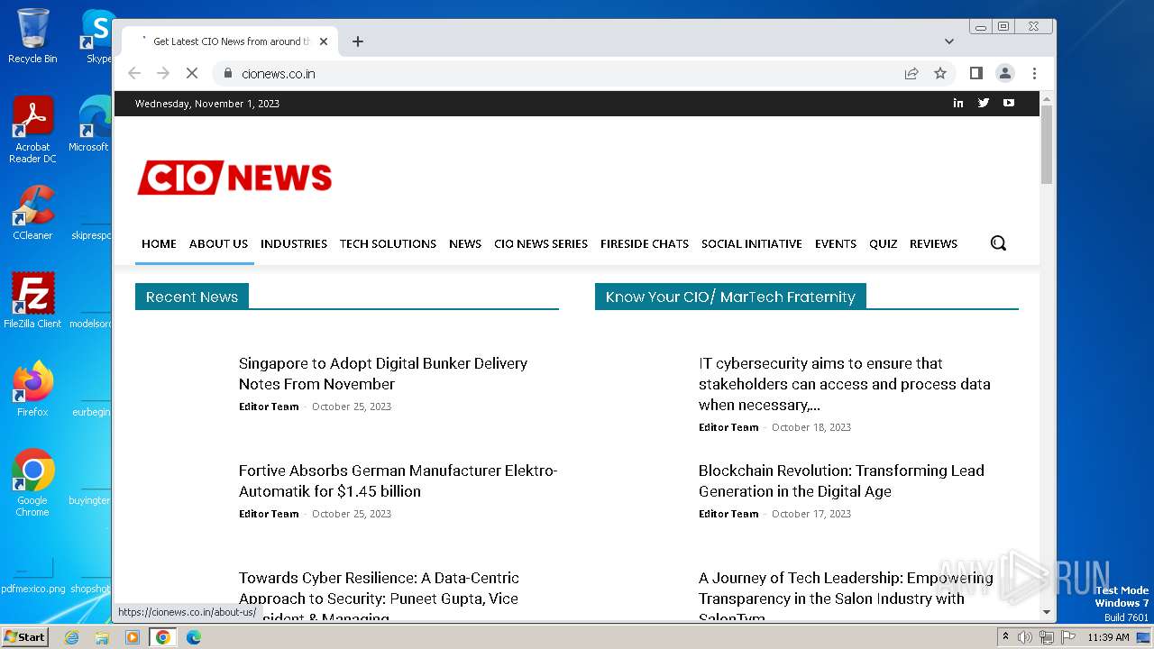Viewport: 1154px width, 649px height.
Task: Open the TECH SOLUTIONS menu
Action: coord(388,243)
